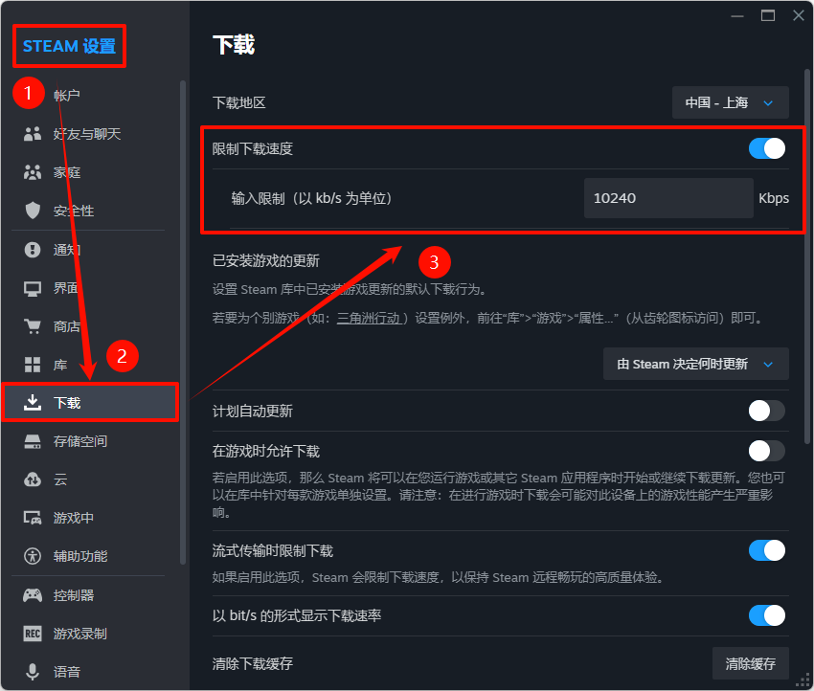Open 游戏录制 settings with REC icon
Image resolution: width=814 pixels, height=691 pixels.
[x=31, y=633]
